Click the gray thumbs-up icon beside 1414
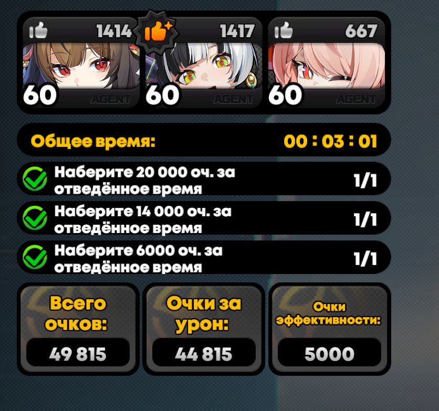Viewport: 439px width, 411px height. 38,30
